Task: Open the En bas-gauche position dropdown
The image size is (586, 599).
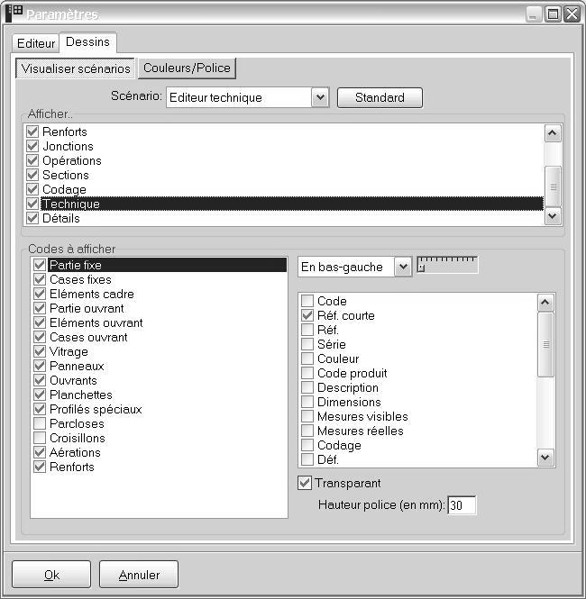Action: pyautogui.click(x=403, y=267)
